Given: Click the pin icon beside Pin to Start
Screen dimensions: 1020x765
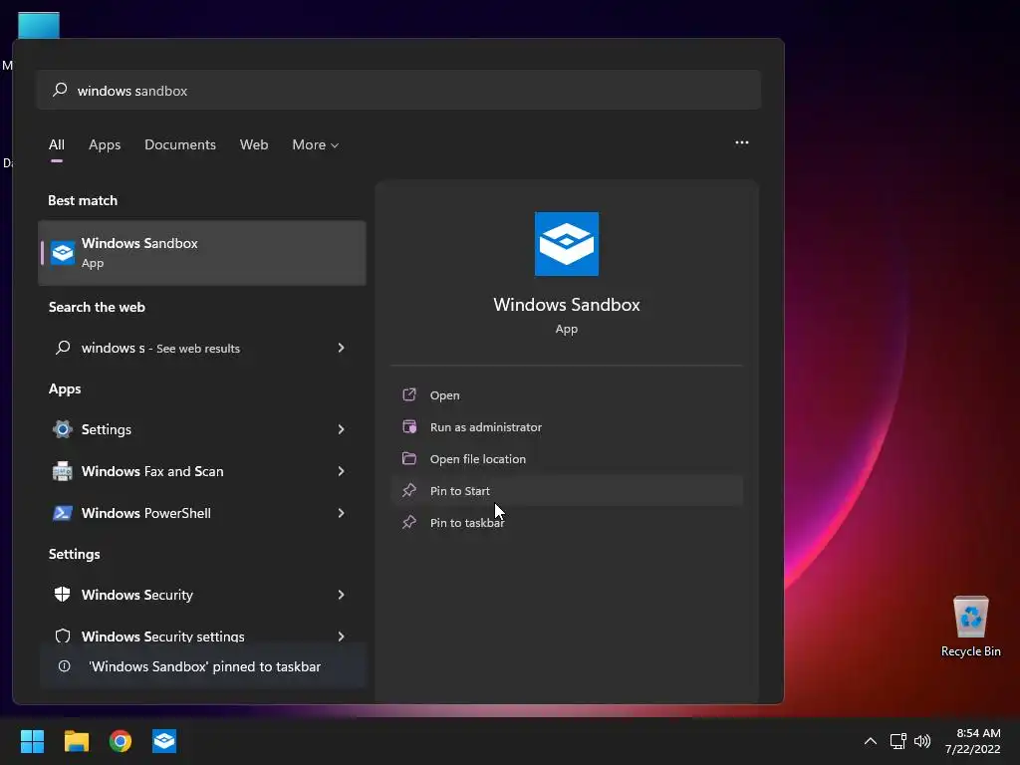Looking at the screenshot, I should [x=409, y=490].
